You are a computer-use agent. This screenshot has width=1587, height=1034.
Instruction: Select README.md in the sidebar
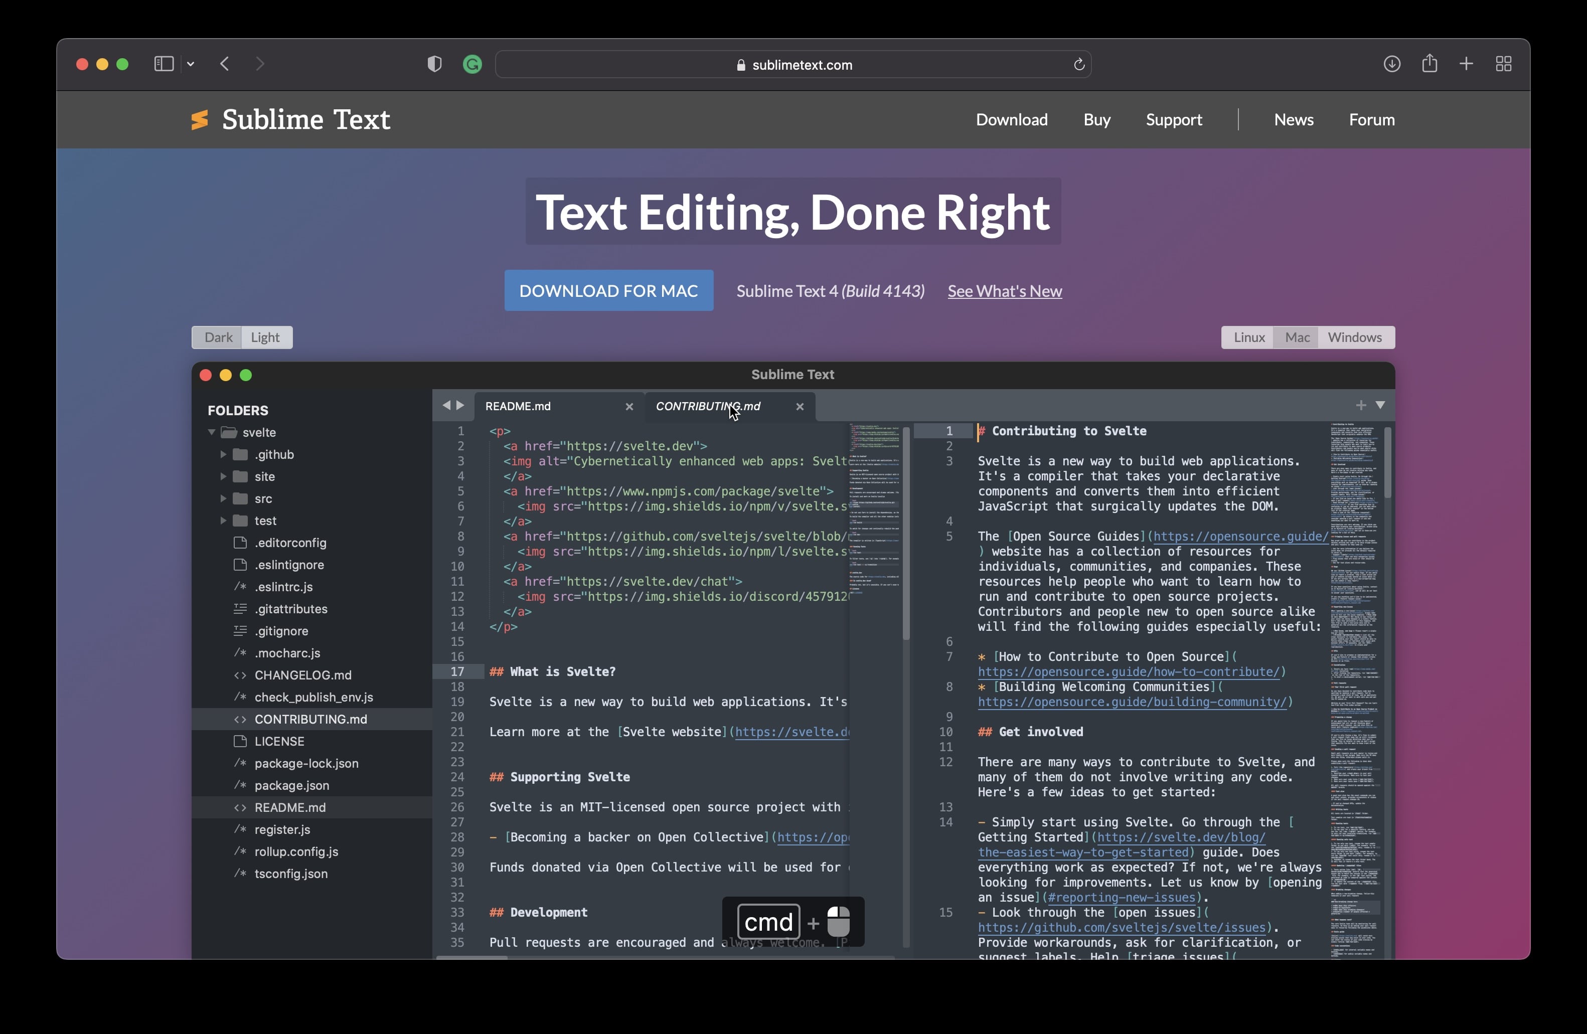(x=312, y=807)
